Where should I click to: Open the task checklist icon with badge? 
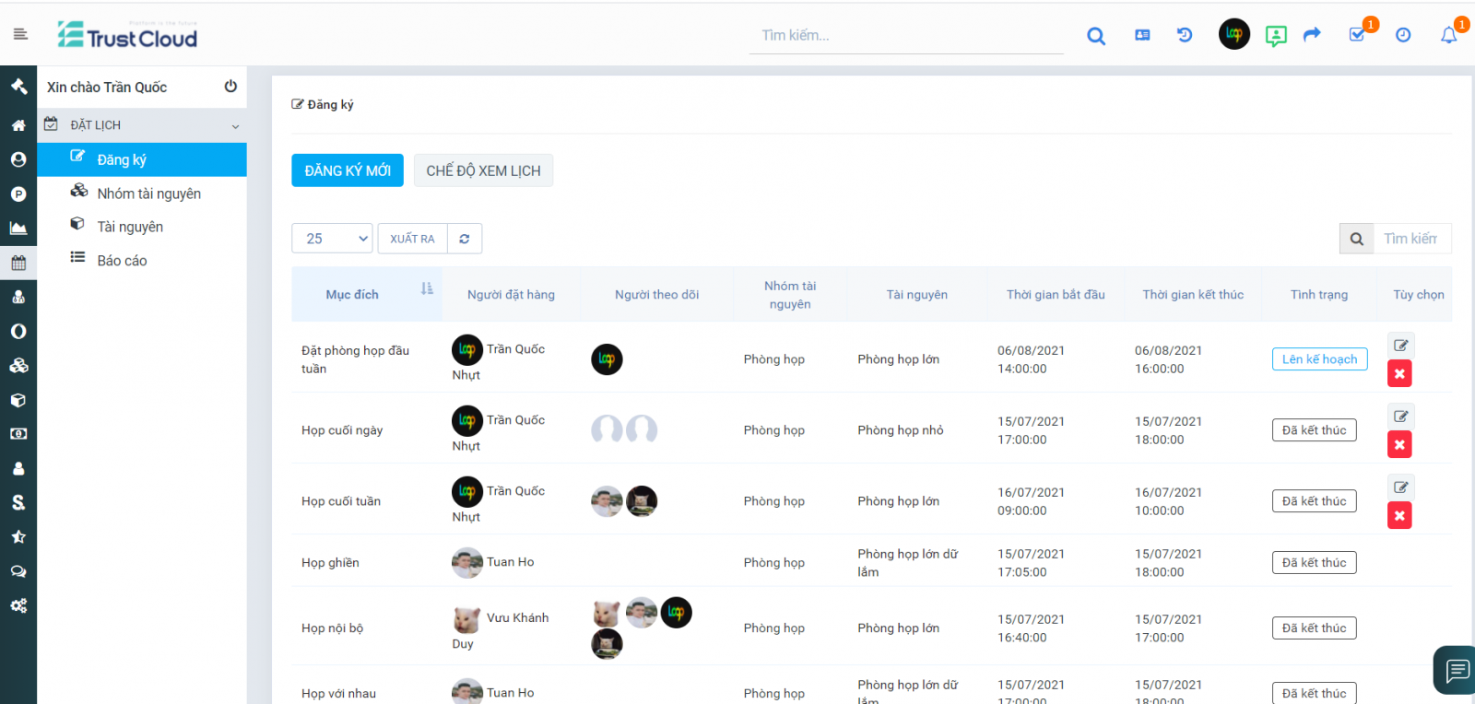point(1357,35)
